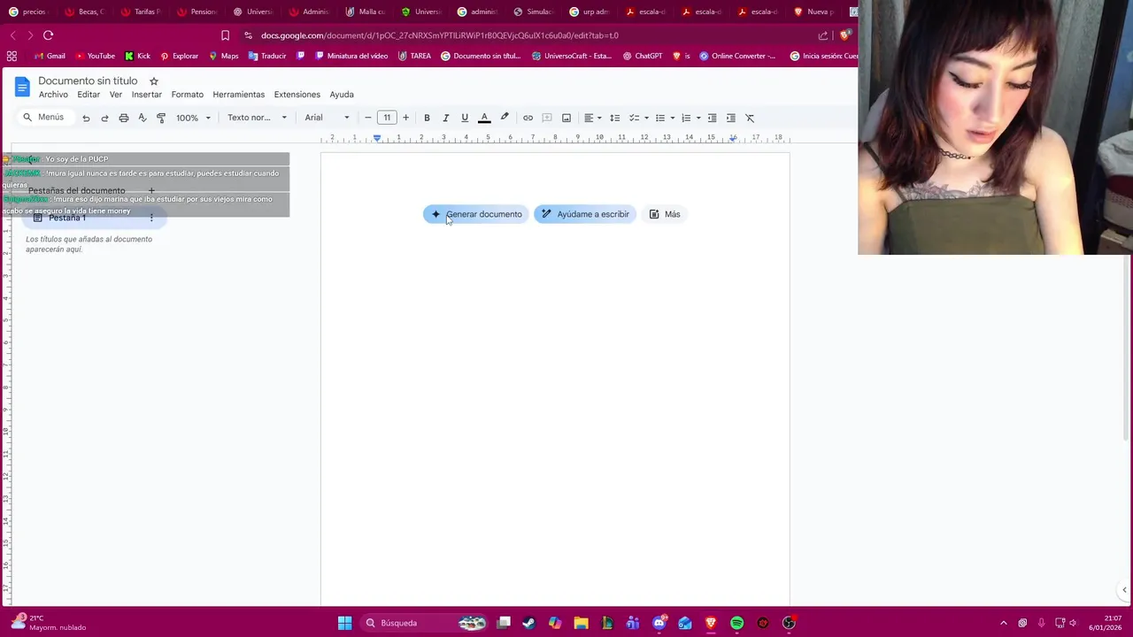Open the Texto normal style dropdown
The height and width of the screenshot is (637, 1133).
(x=257, y=118)
